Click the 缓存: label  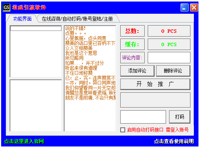132,44
